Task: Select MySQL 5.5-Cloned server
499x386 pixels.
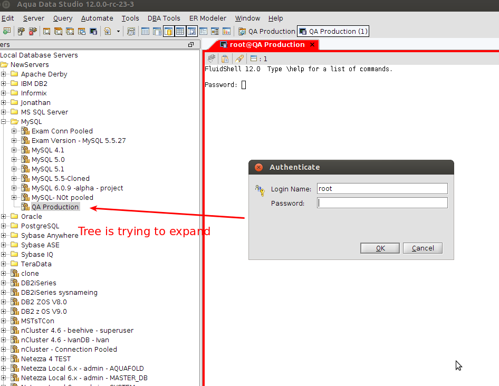Action: 61,179
